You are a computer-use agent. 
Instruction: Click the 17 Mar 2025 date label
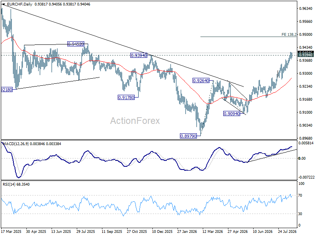(11, 232)
